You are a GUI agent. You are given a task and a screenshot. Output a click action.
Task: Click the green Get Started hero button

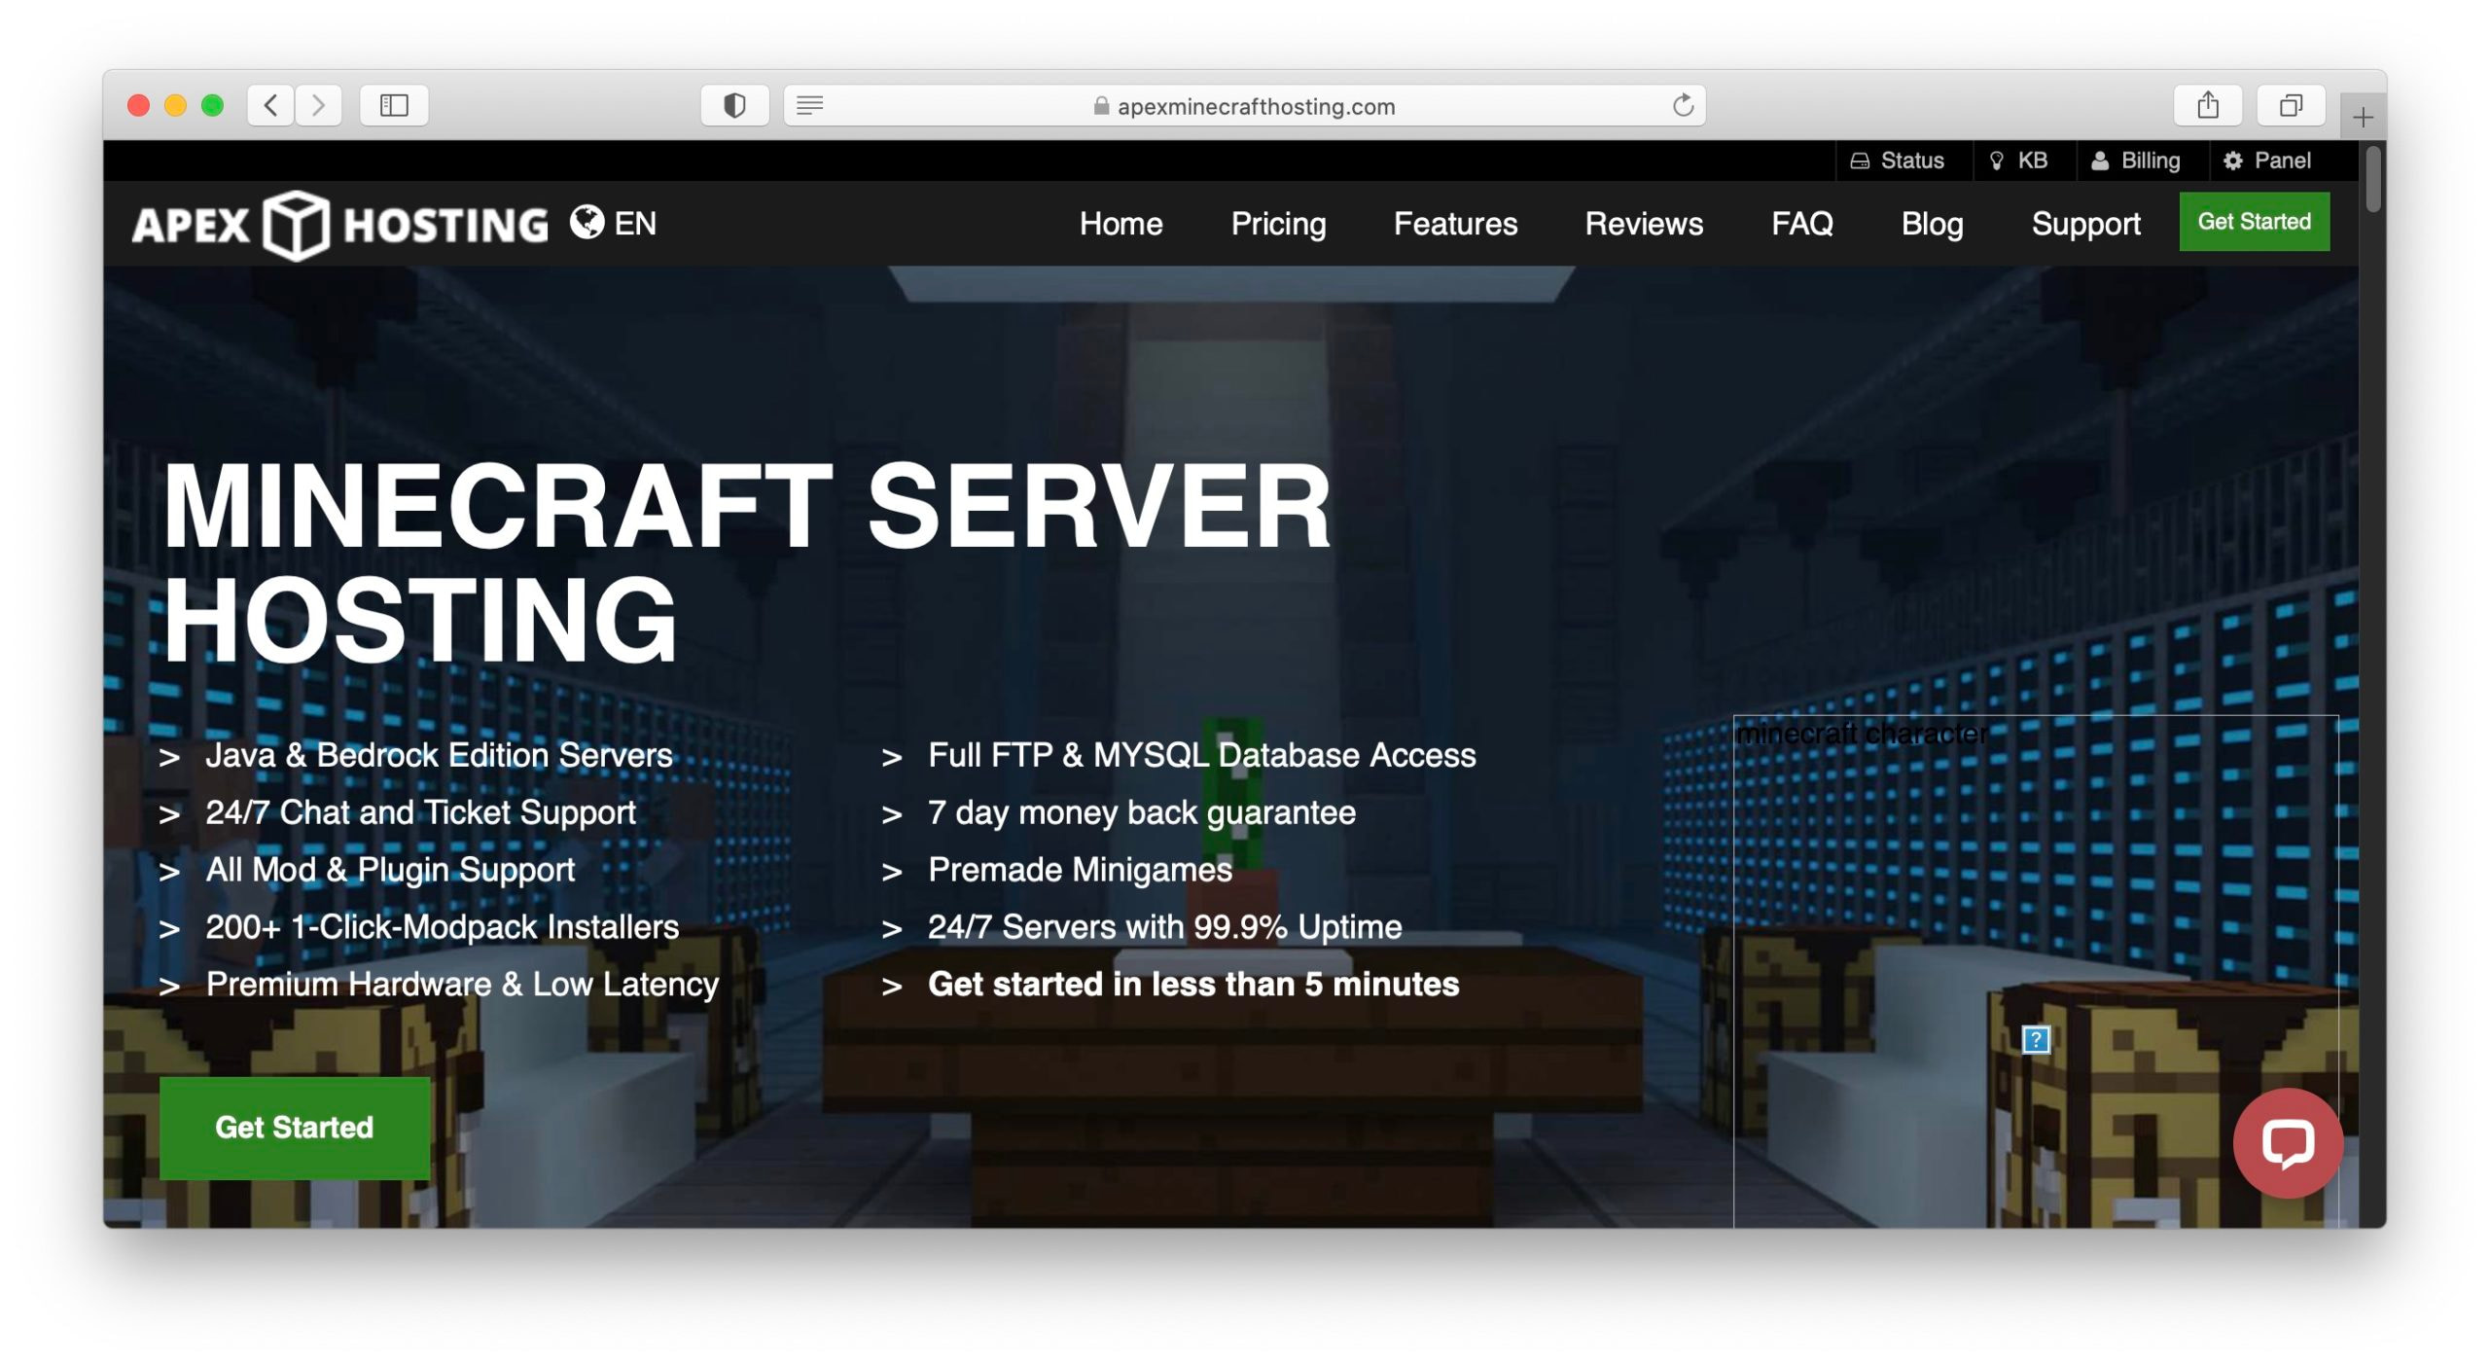point(294,1128)
